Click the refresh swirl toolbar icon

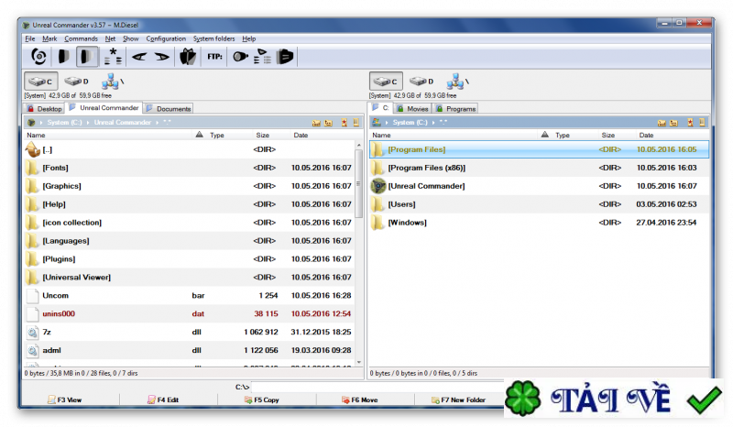pos(38,57)
